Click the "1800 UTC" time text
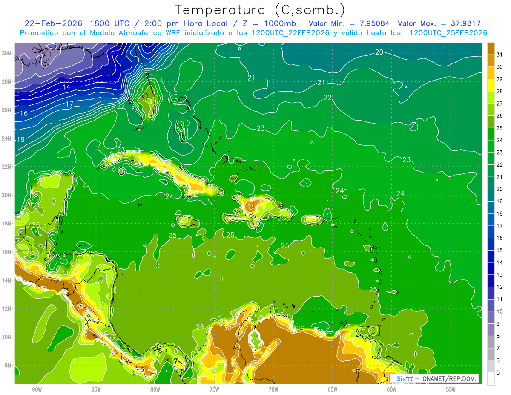Image resolution: width=511 pixels, height=395 pixels. pyautogui.click(x=110, y=23)
